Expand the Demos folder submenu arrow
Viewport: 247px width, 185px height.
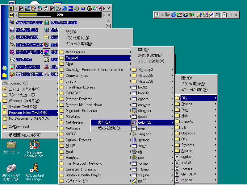(215, 104)
